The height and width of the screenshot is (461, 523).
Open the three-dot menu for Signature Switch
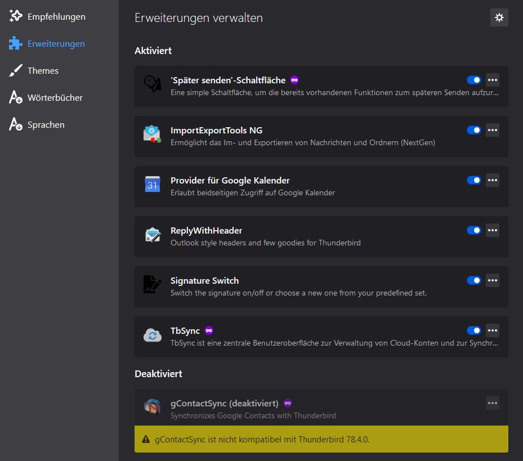click(x=493, y=280)
